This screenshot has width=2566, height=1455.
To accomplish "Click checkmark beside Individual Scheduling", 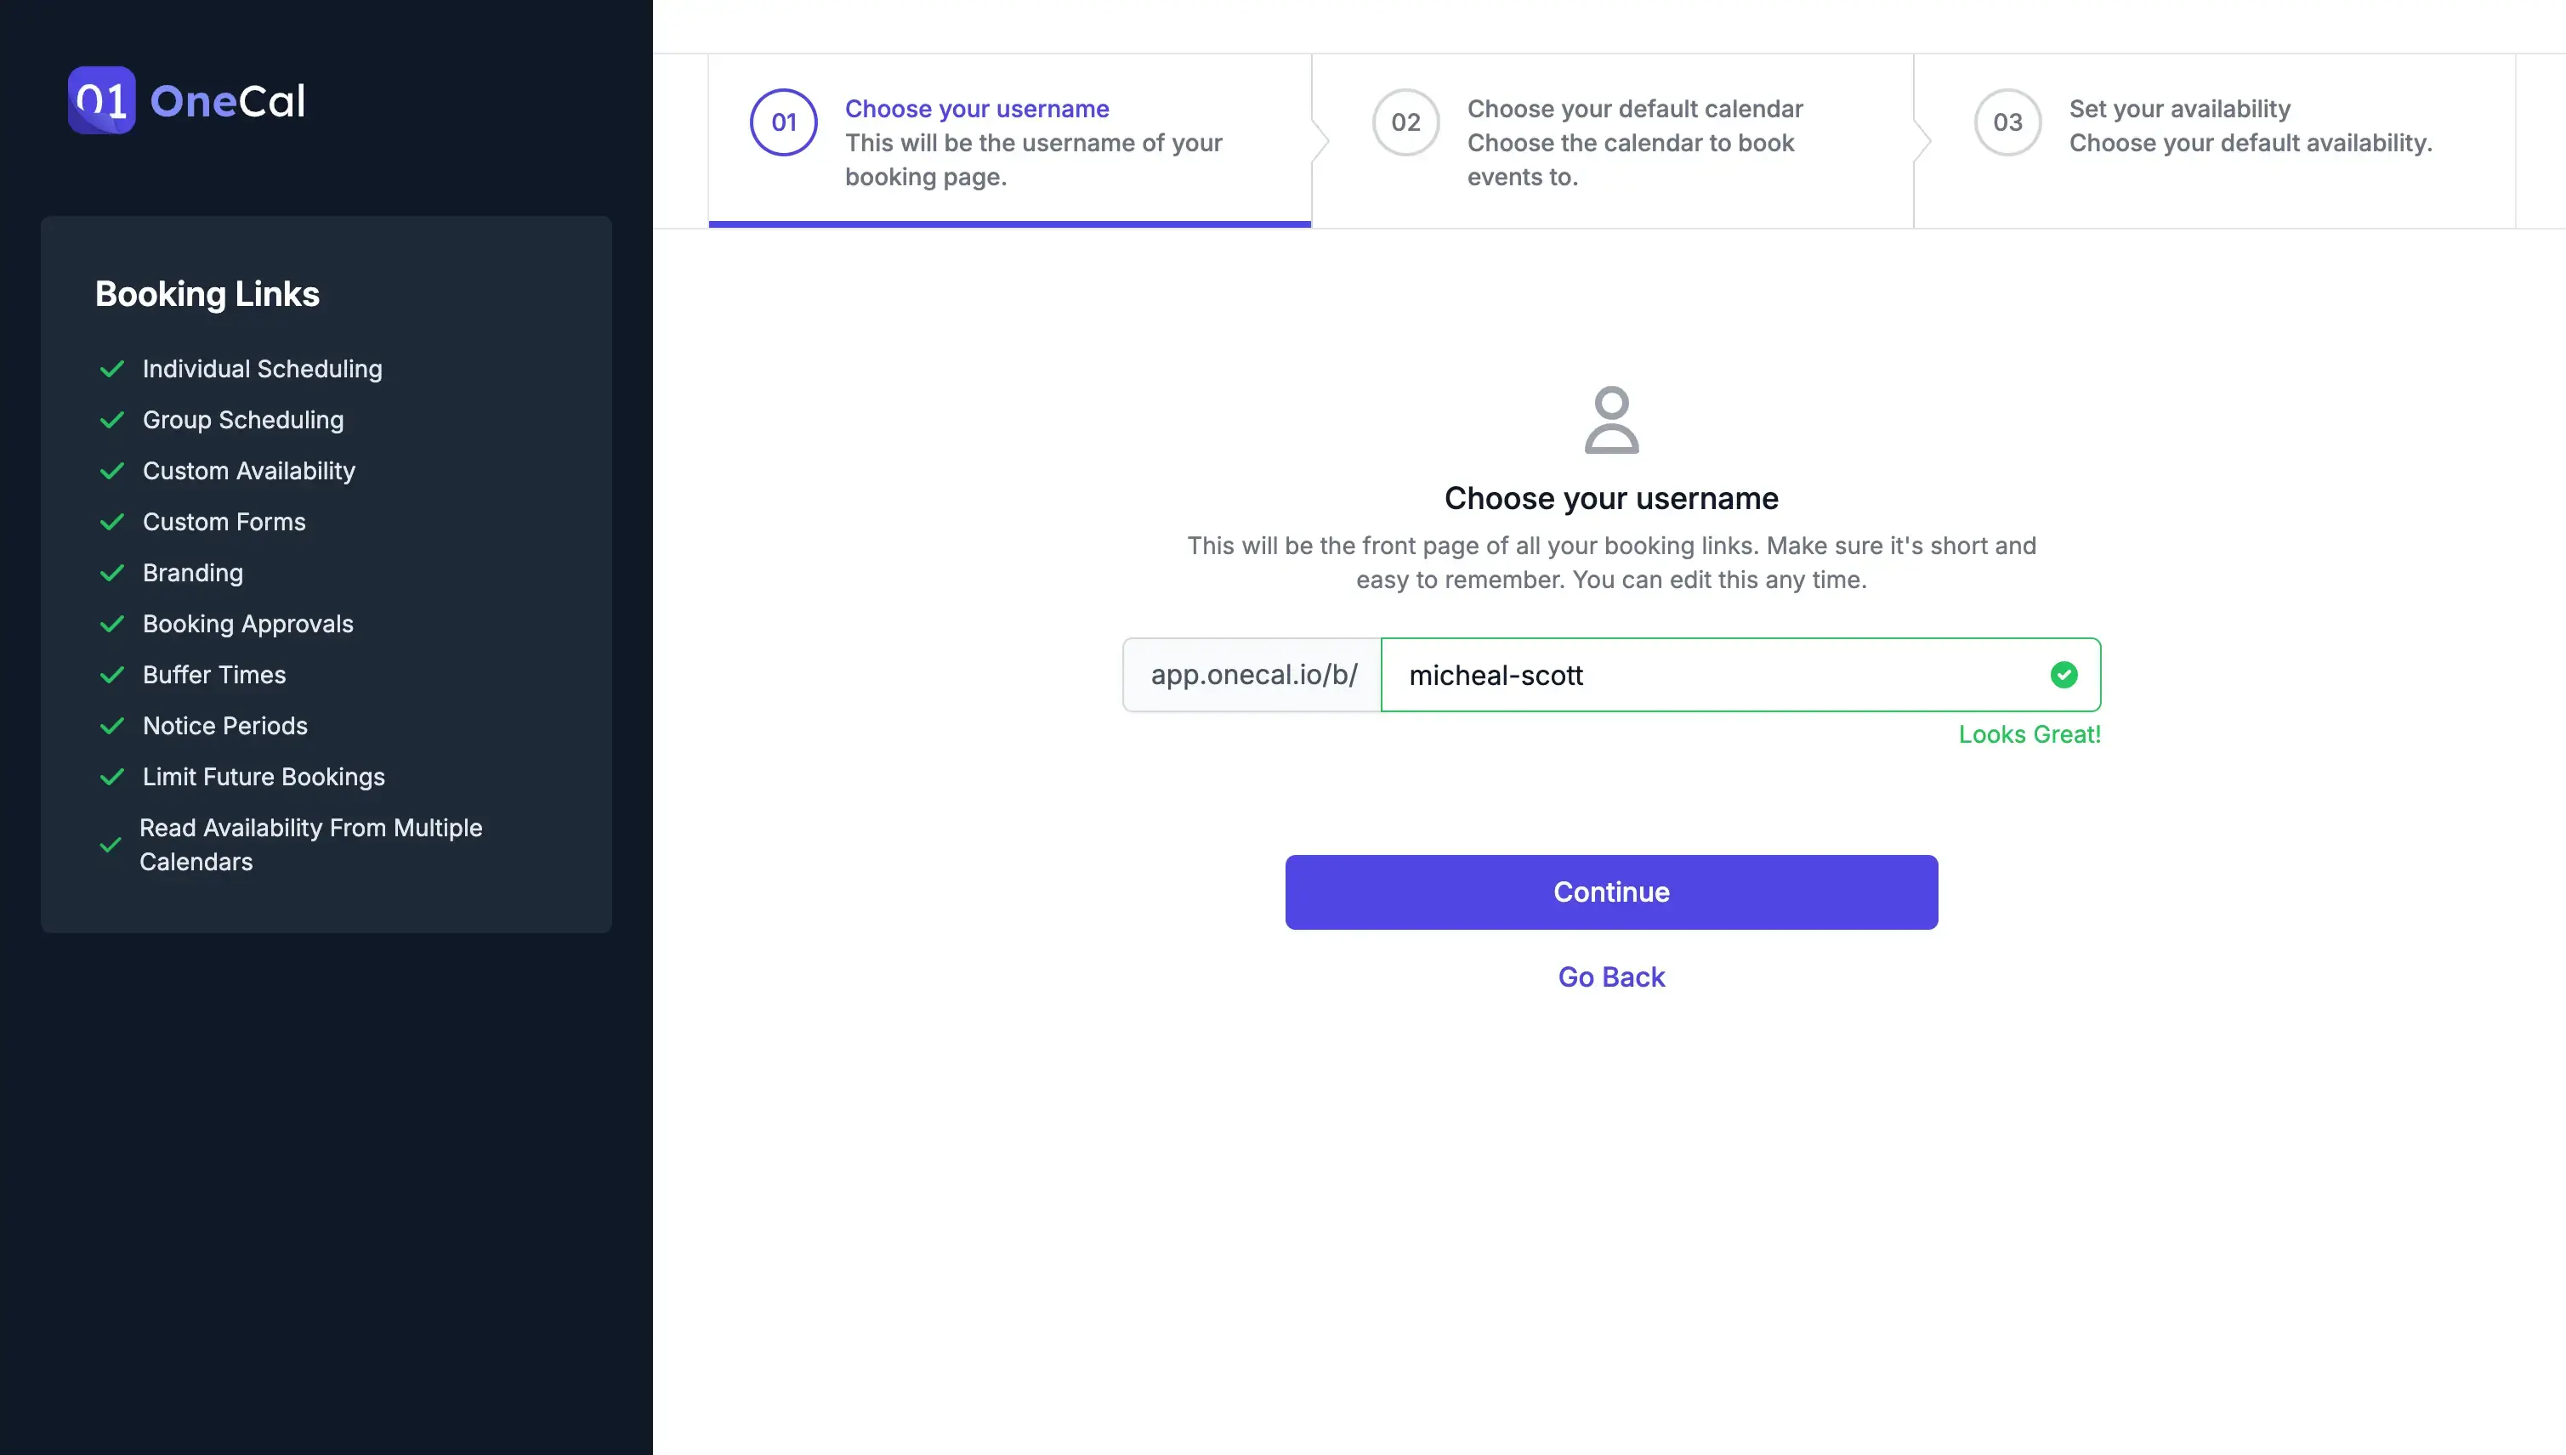I will point(112,370).
